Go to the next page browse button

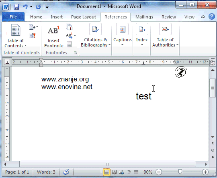tap(213, 157)
